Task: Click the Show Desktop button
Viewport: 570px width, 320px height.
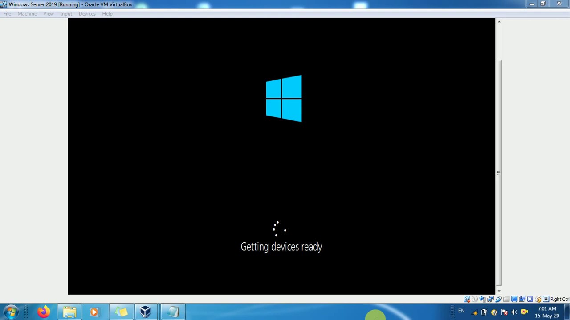Action: coord(567,312)
